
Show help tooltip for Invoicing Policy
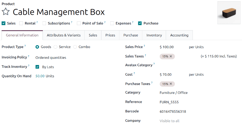click(29, 56)
